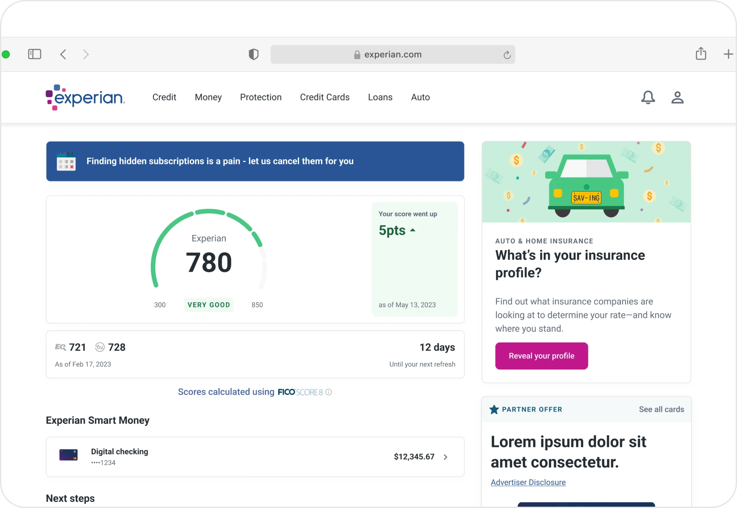Click the credit score gauge arc
This screenshot has width=737, height=508.
[209, 249]
